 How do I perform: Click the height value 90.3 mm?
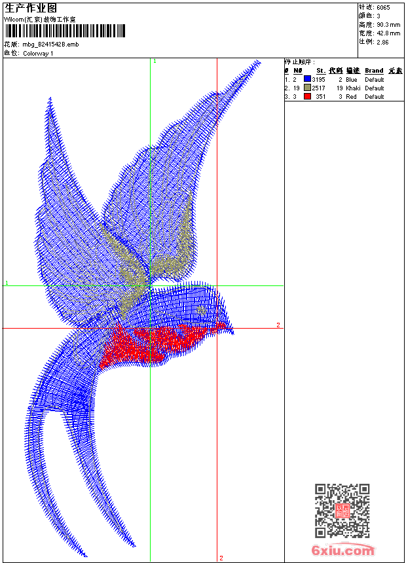(388, 25)
